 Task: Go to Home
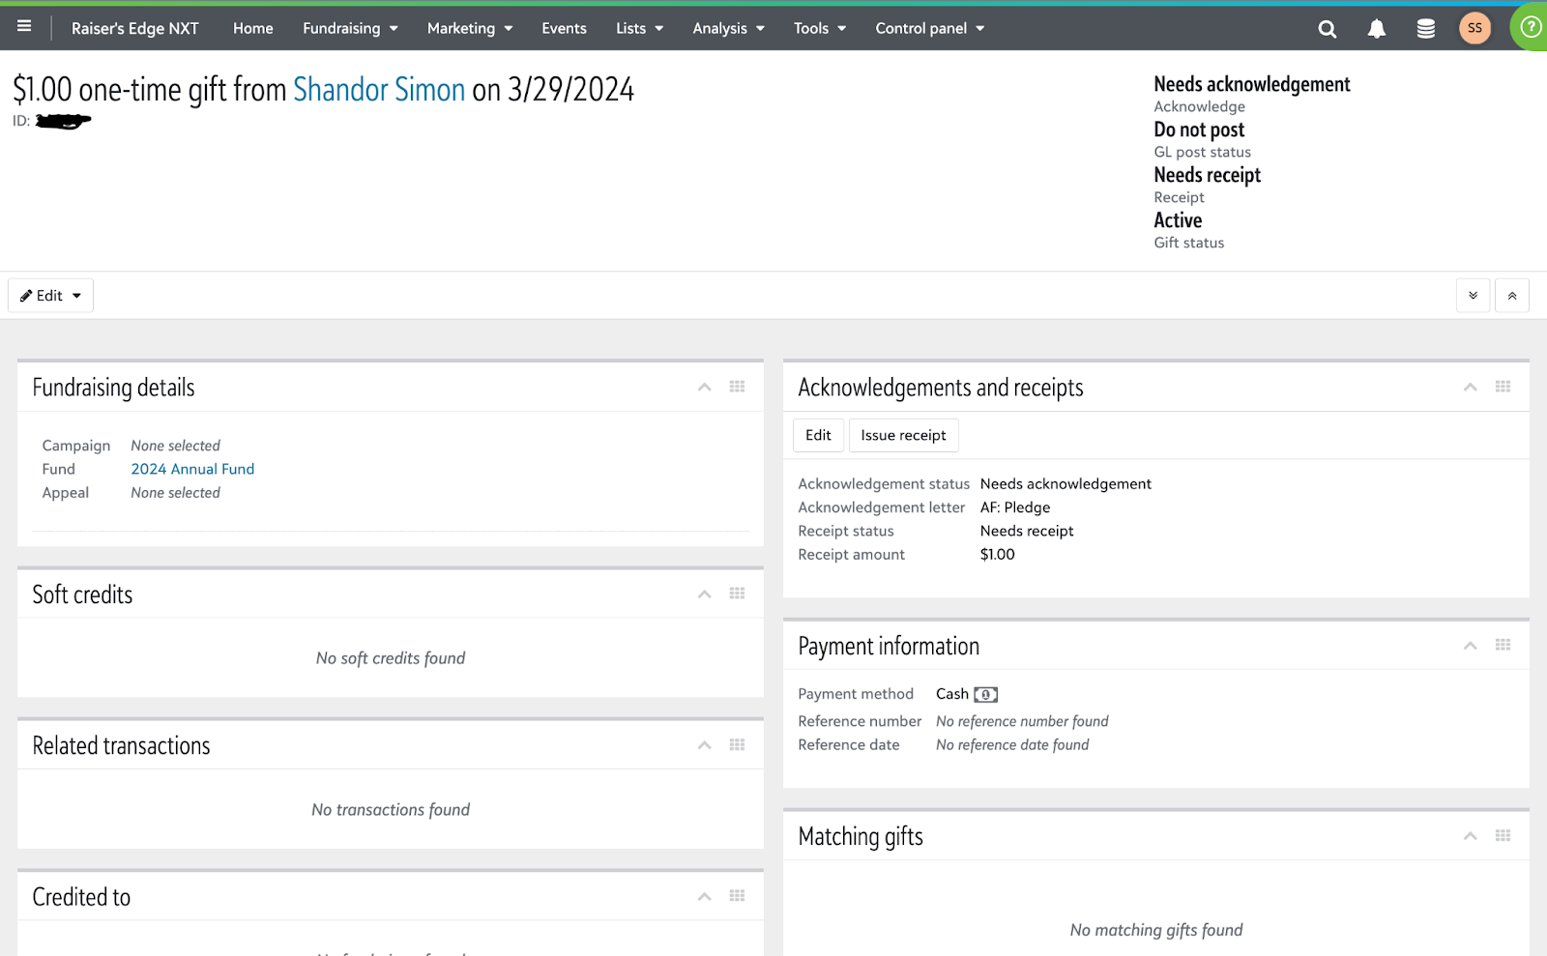253,29
